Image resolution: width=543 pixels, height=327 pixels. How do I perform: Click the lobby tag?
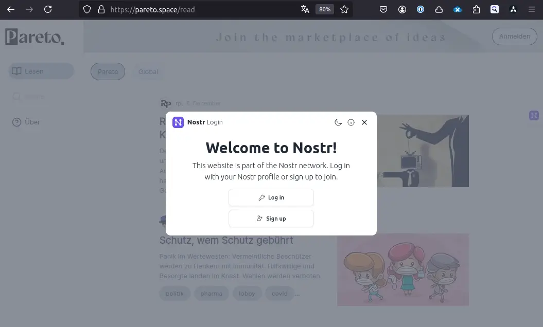click(x=247, y=294)
